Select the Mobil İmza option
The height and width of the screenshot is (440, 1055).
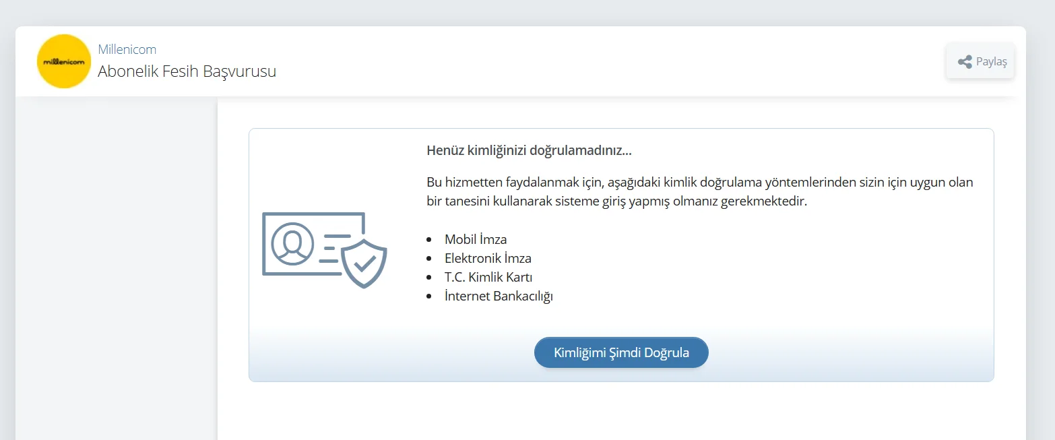pyautogui.click(x=475, y=239)
